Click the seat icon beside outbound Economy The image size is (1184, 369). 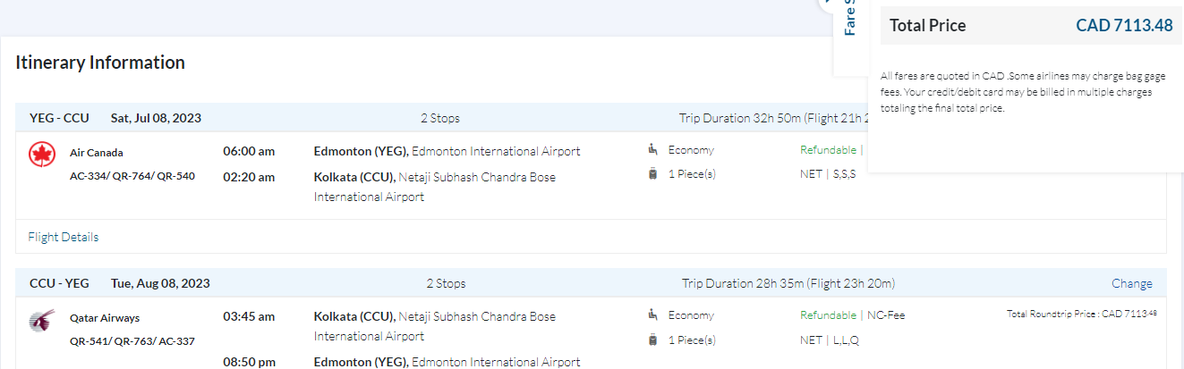[652, 150]
